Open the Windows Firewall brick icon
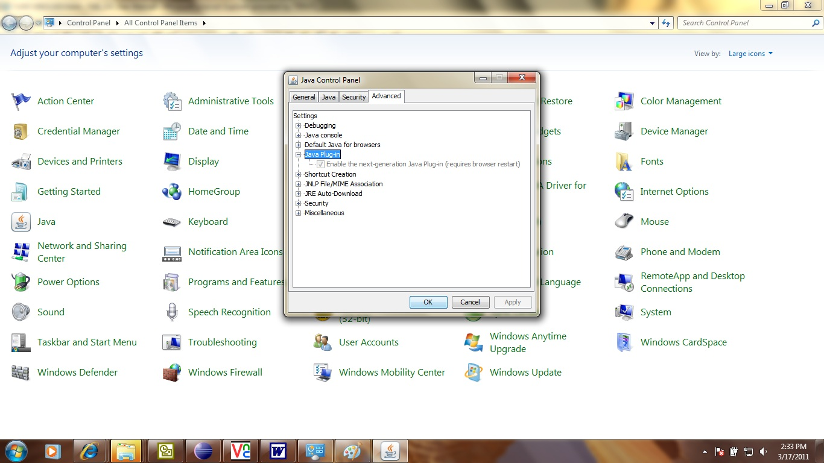The height and width of the screenshot is (463, 824). pos(172,373)
